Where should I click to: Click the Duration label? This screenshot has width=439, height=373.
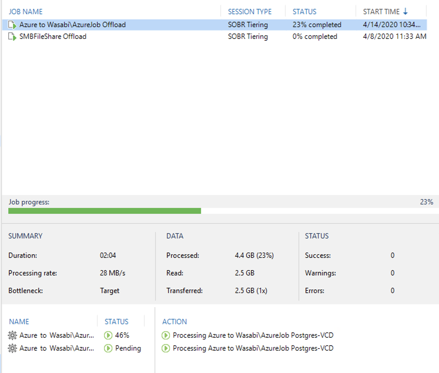(x=23, y=256)
